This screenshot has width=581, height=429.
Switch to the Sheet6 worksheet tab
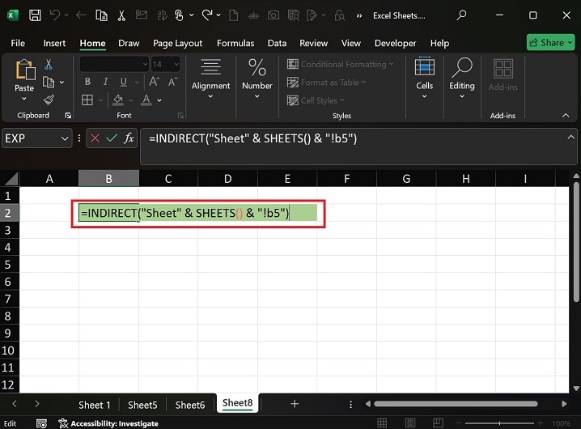[x=190, y=405]
